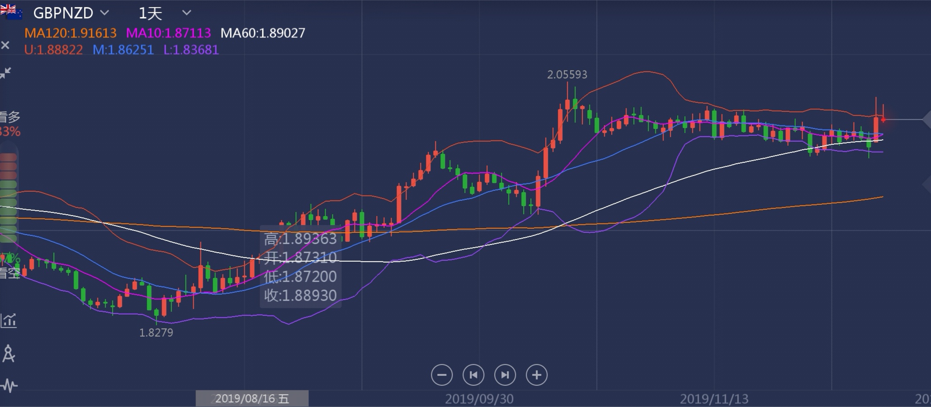This screenshot has height=407, width=931.
Task: Select the drawing compass tool icon
Action: [x=9, y=354]
